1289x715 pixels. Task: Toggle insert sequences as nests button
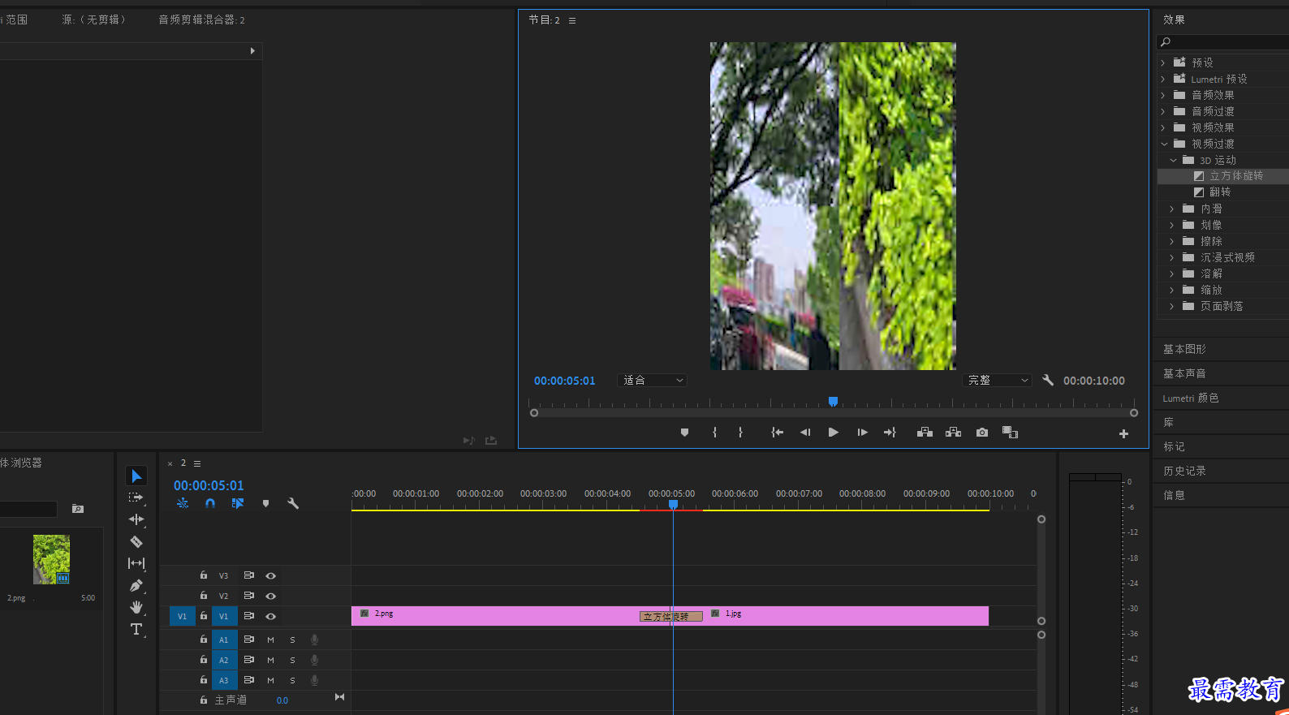183,503
